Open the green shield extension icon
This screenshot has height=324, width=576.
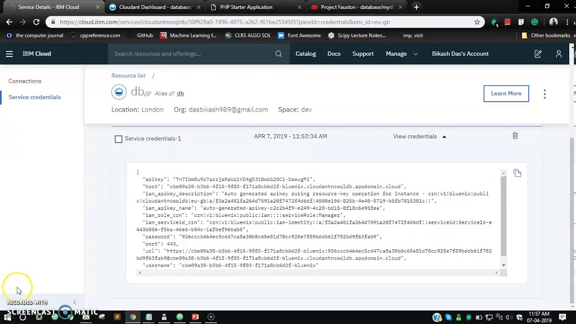click(495, 22)
